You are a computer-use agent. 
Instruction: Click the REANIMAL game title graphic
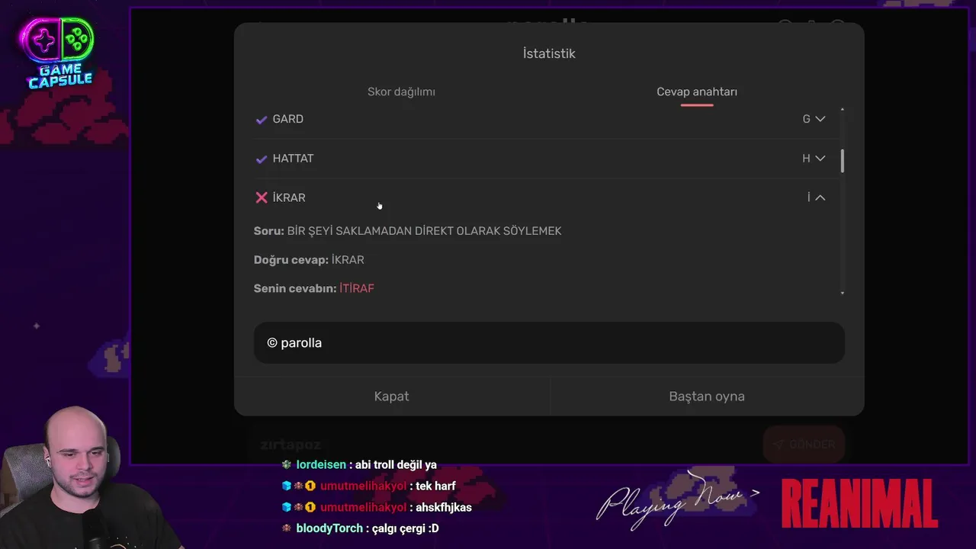click(x=859, y=502)
